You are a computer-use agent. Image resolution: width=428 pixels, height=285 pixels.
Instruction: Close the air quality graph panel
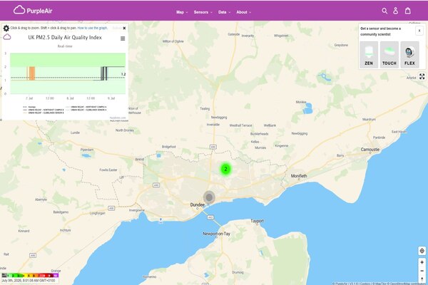(x=124, y=28)
